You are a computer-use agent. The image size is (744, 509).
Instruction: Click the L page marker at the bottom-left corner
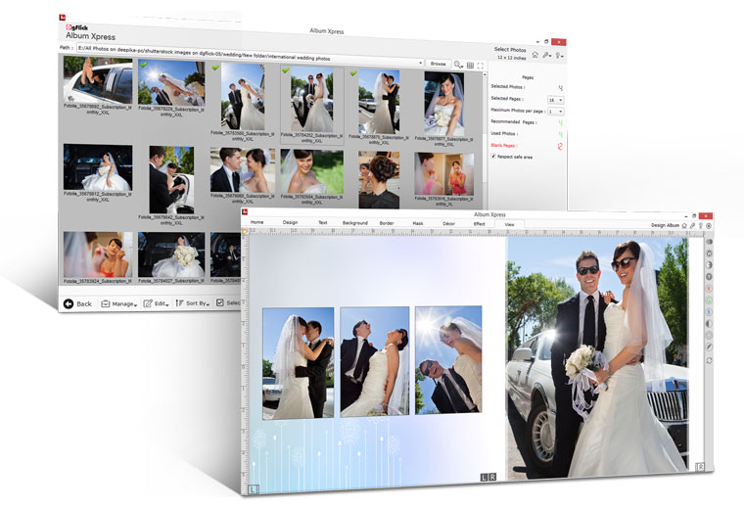(x=254, y=489)
